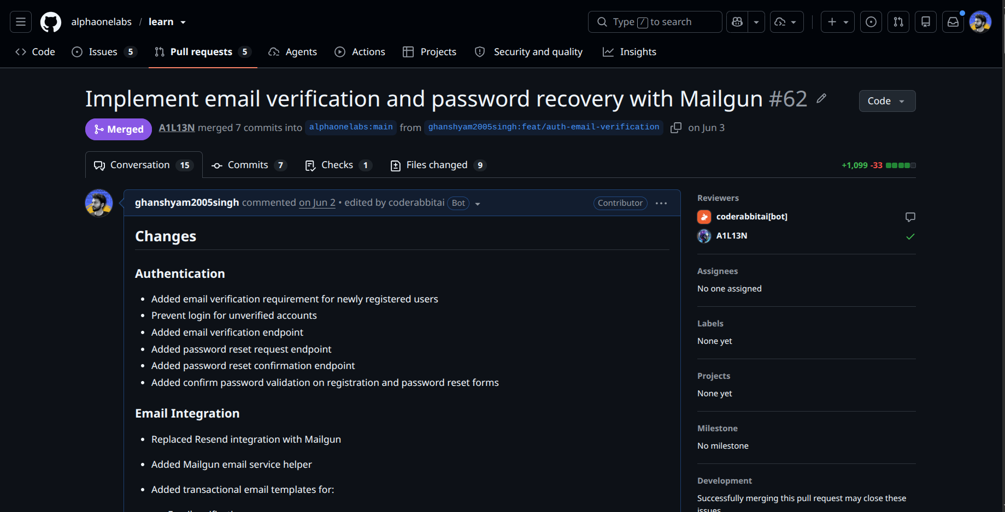The height and width of the screenshot is (512, 1005).
Task: Open the hamburger navigation menu
Action: pyautogui.click(x=21, y=22)
